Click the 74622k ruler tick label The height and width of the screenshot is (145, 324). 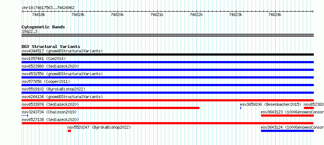pos(196,15)
